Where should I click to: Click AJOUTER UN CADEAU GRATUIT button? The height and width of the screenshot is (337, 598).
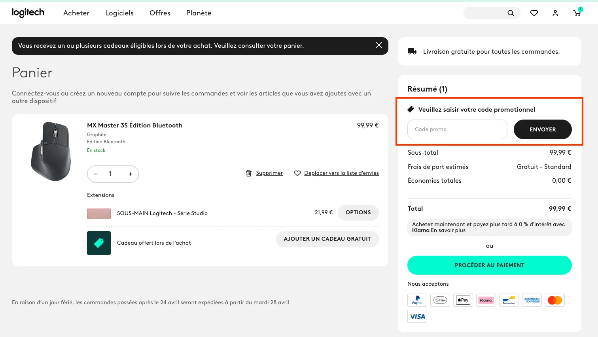[x=327, y=239]
